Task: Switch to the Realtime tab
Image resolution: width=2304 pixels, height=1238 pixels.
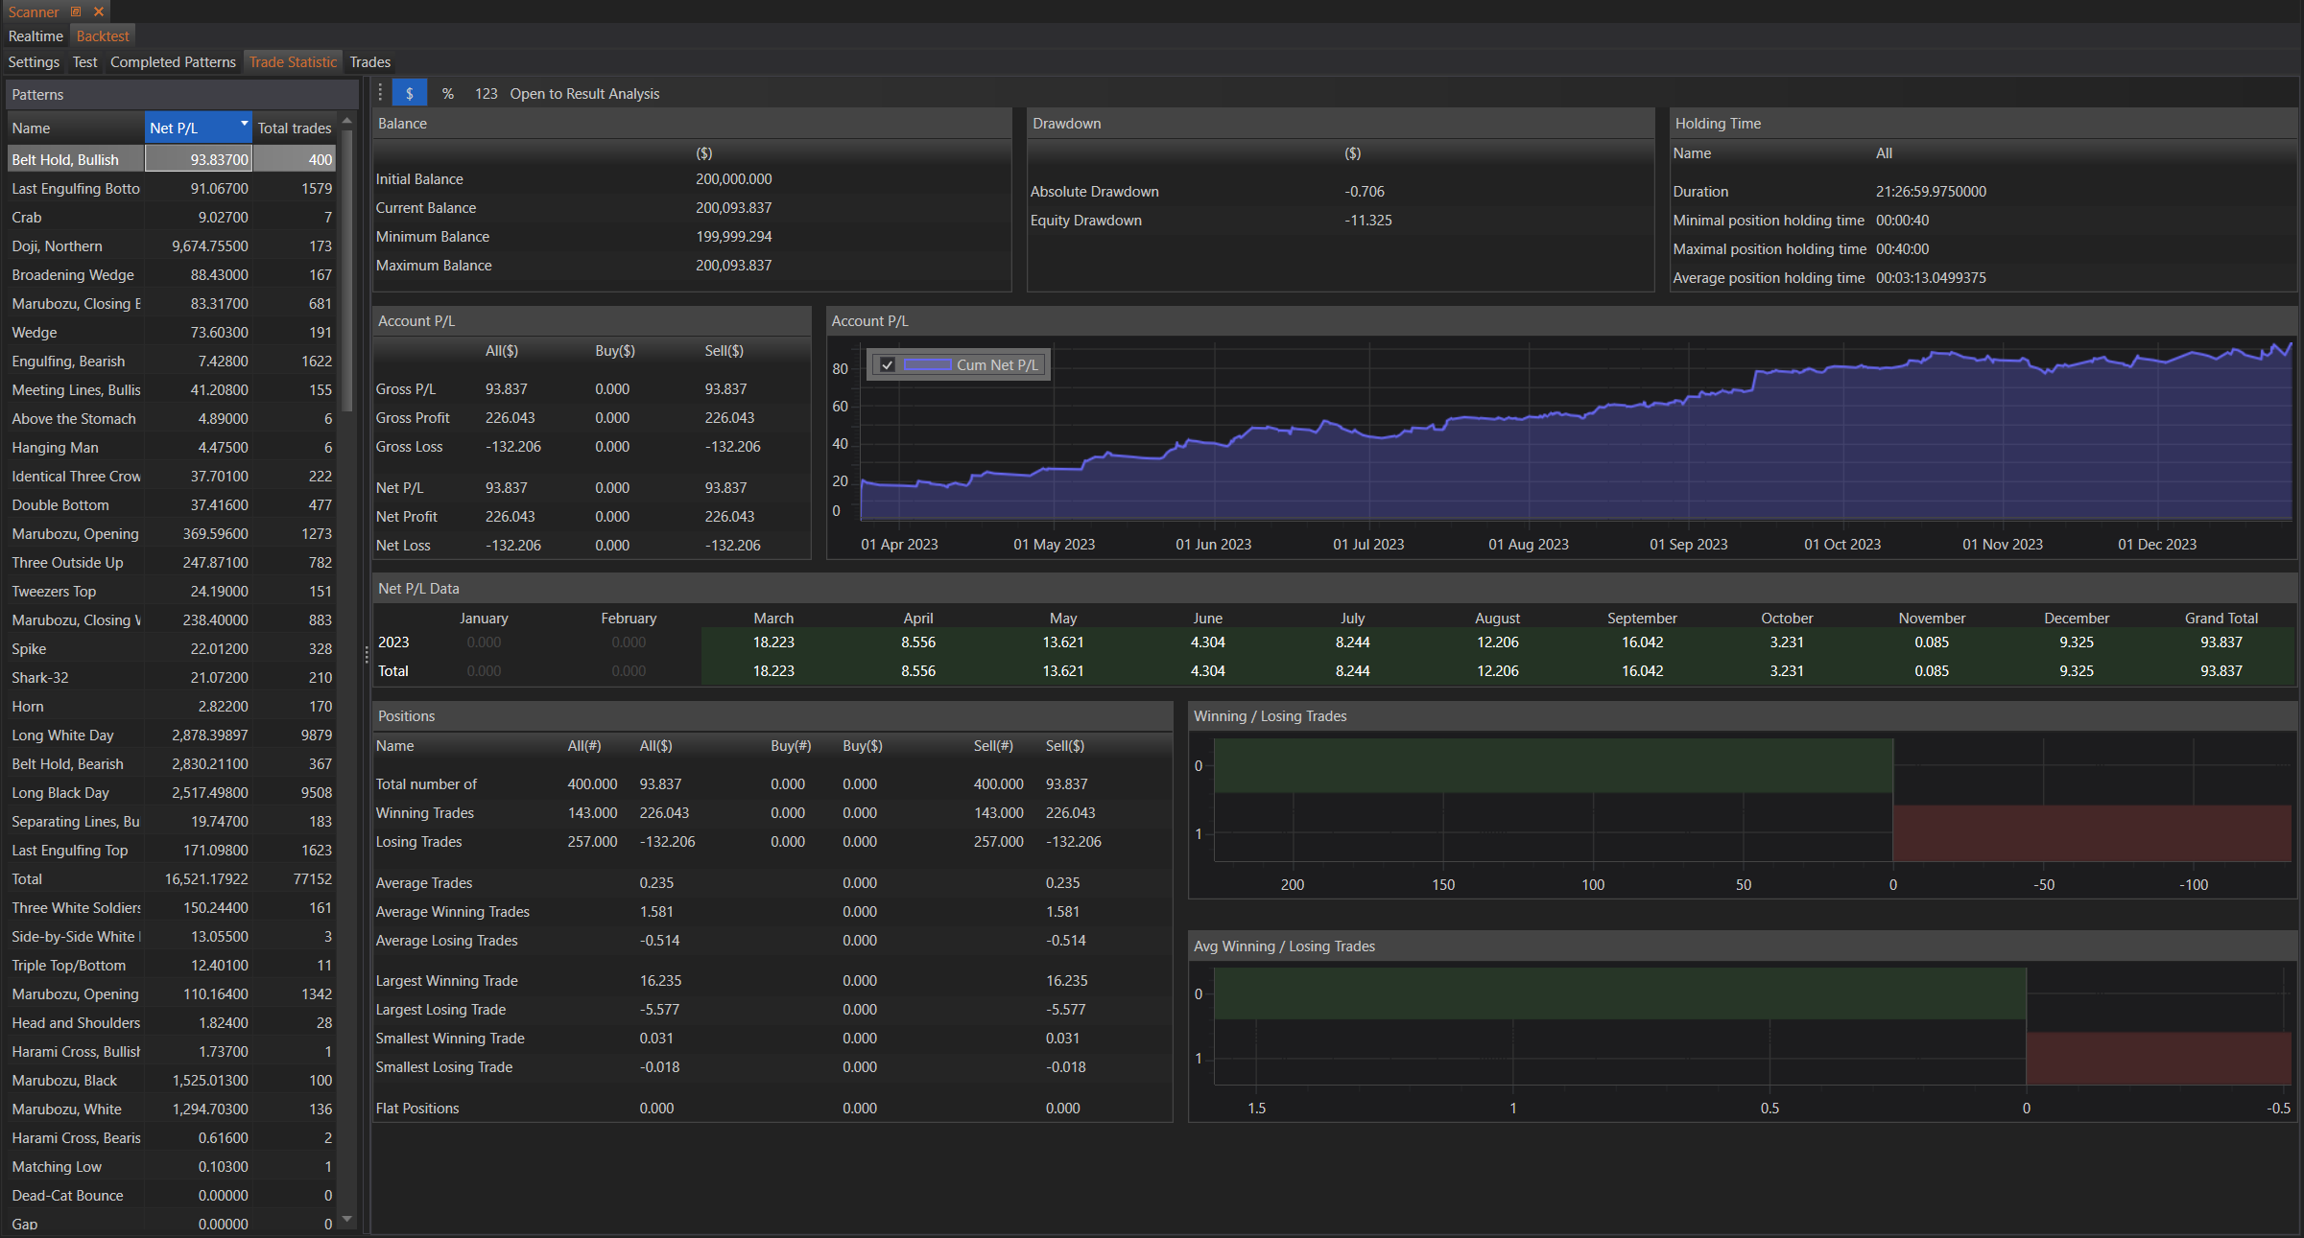Action: [36, 36]
